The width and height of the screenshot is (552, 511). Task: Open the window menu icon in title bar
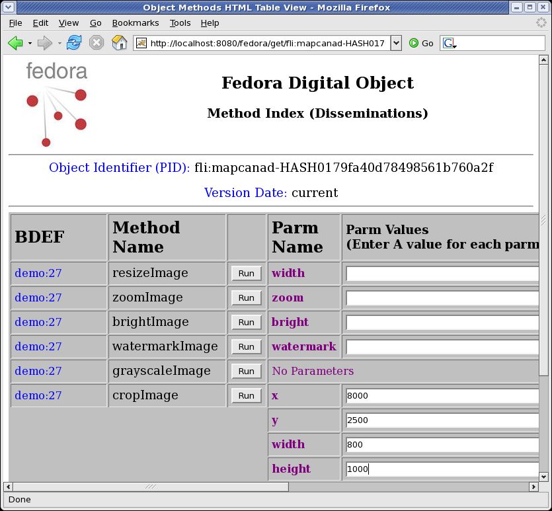[x=9, y=7]
